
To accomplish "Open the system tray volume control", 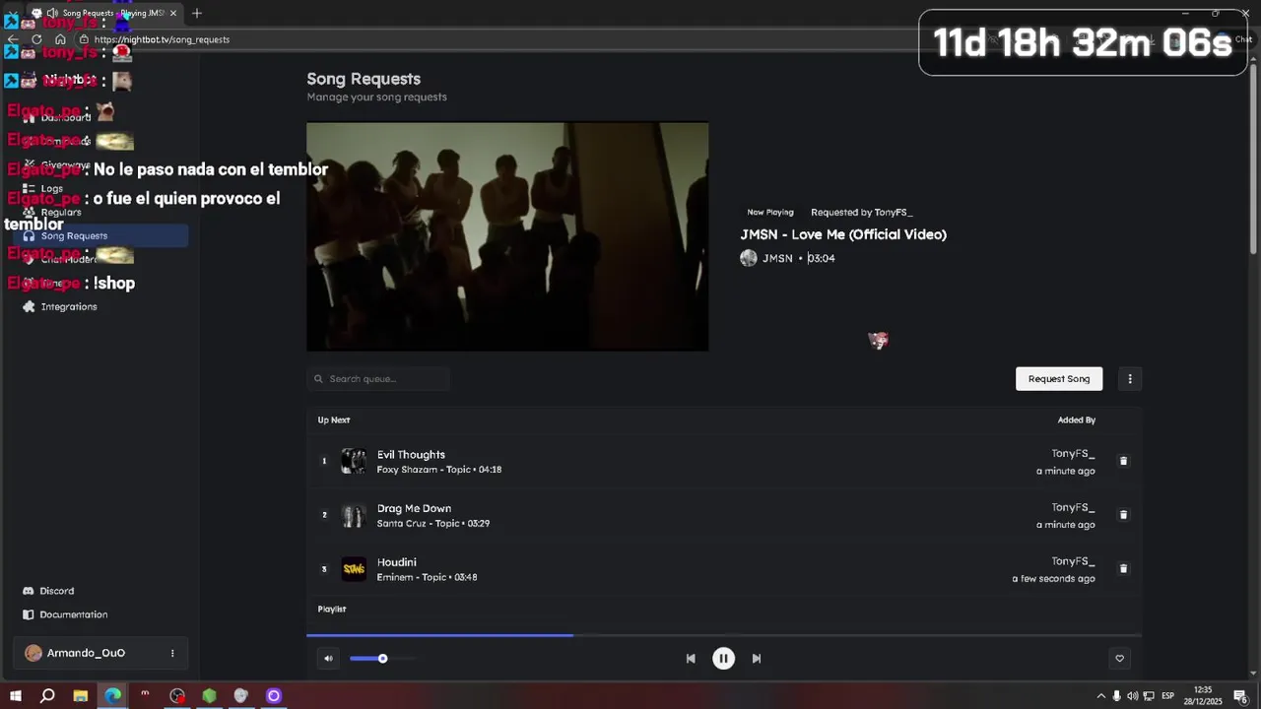I will 1132,696.
